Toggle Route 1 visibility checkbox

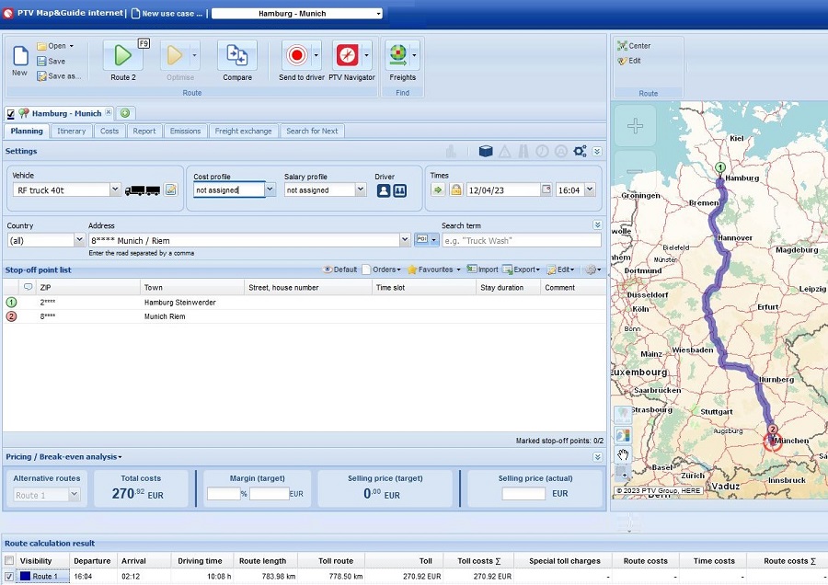pyautogui.click(x=9, y=577)
